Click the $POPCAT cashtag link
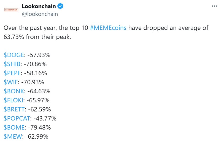This screenshot has width=221, height=143. pos(17,118)
